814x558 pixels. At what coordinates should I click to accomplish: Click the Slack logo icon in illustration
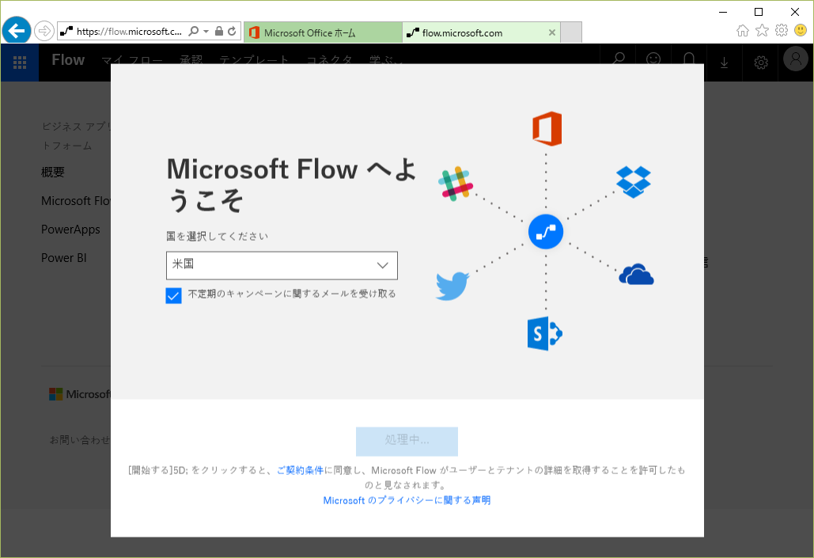point(456,184)
